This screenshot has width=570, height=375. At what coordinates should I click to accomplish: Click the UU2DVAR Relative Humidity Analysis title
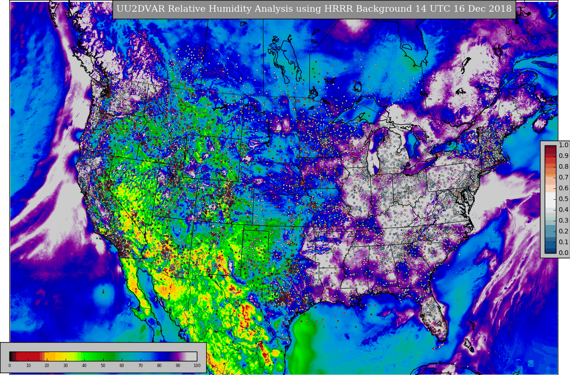[x=314, y=9]
